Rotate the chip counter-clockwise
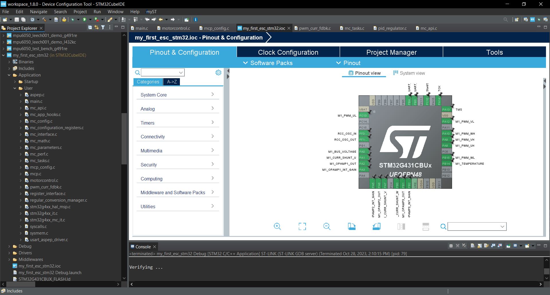 [376, 227]
